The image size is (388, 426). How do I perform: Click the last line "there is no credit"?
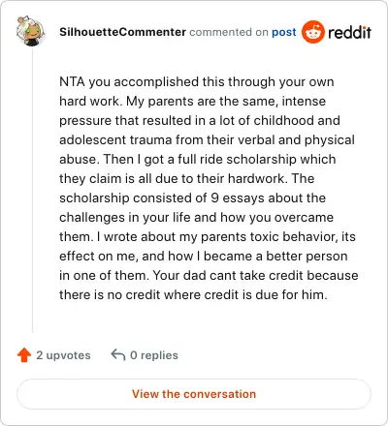pyautogui.click(x=193, y=295)
